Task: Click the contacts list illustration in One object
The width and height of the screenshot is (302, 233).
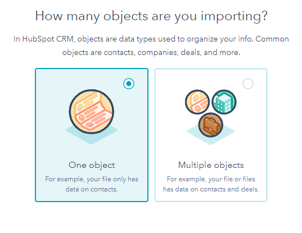Action: pos(92,112)
